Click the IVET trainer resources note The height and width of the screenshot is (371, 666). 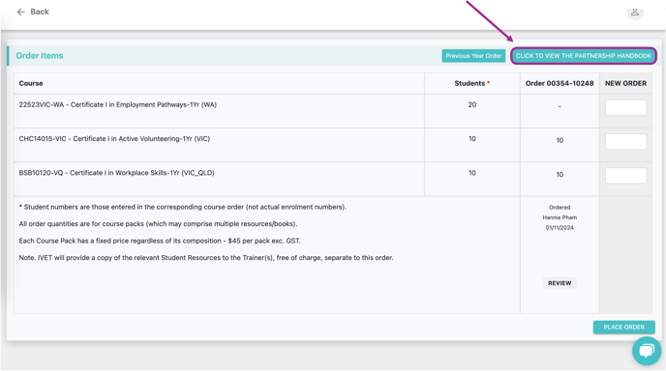(x=206, y=258)
